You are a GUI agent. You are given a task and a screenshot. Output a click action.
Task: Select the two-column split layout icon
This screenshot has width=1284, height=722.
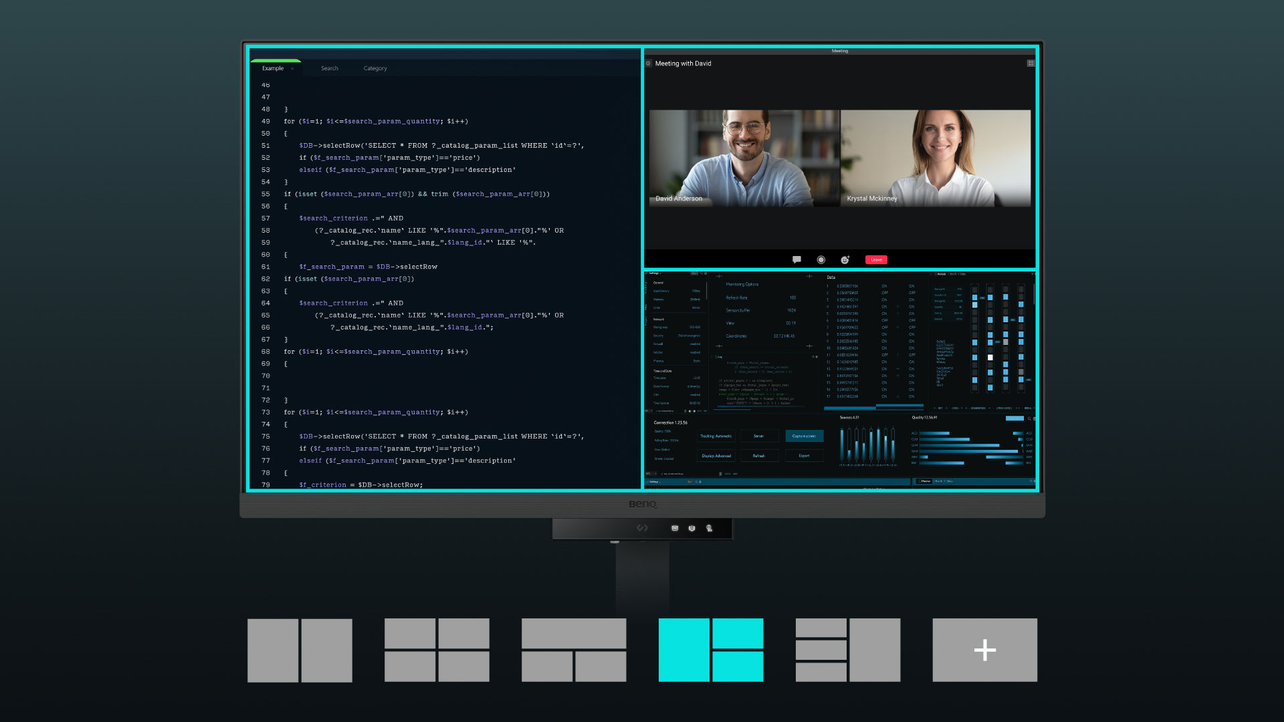pos(300,650)
